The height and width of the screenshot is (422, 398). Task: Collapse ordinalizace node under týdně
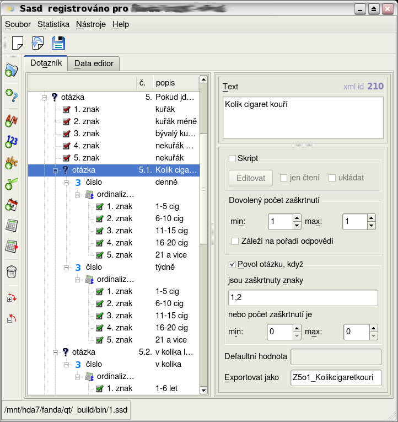pyautogui.click(x=77, y=280)
